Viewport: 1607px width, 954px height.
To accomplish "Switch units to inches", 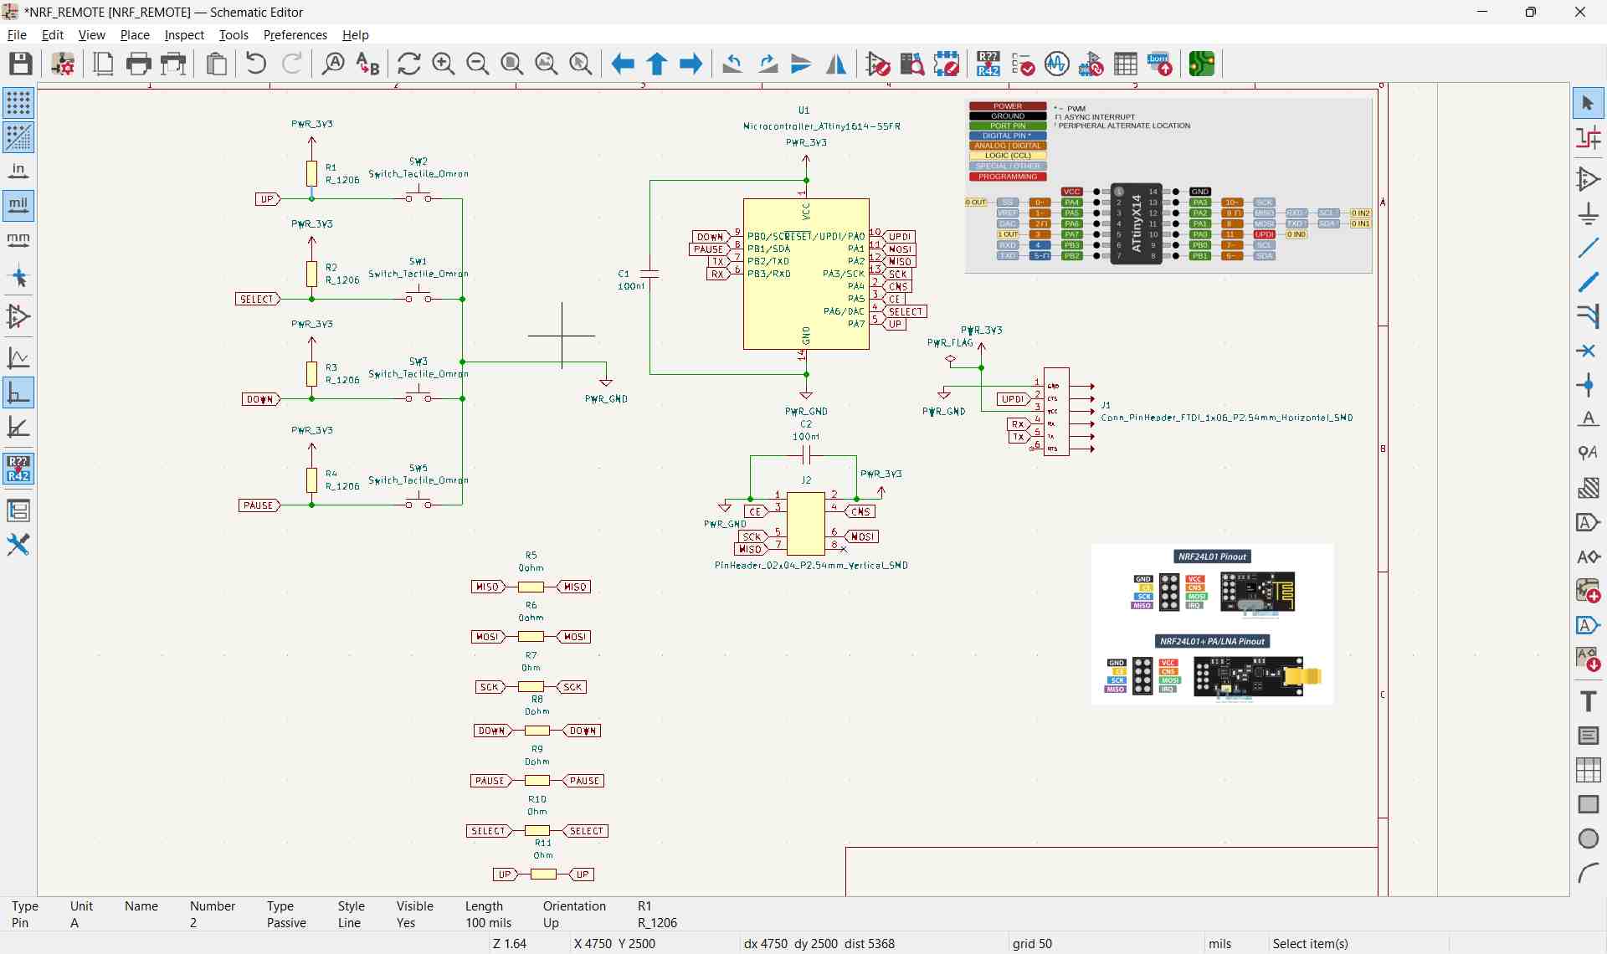I will 18,171.
